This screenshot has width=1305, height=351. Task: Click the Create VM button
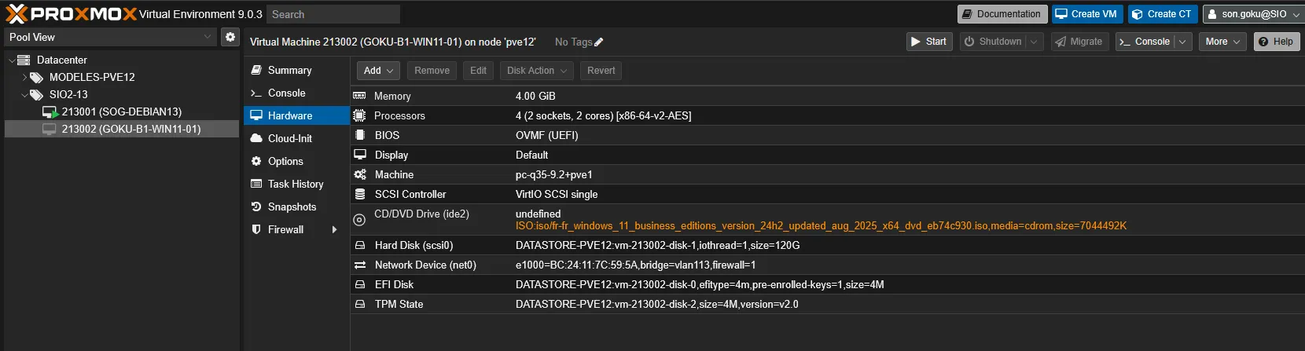click(1086, 14)
